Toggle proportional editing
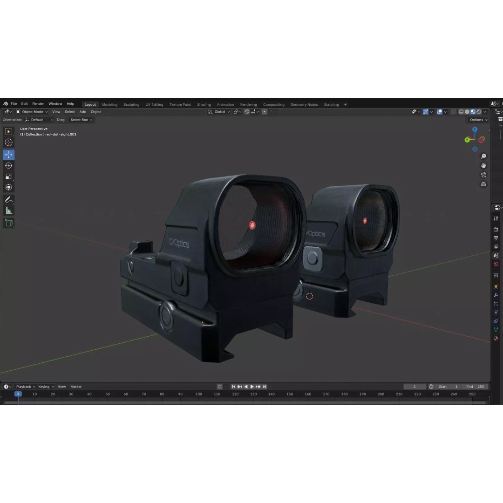This screenshot has width=503, height=503. tap(265, 112)
